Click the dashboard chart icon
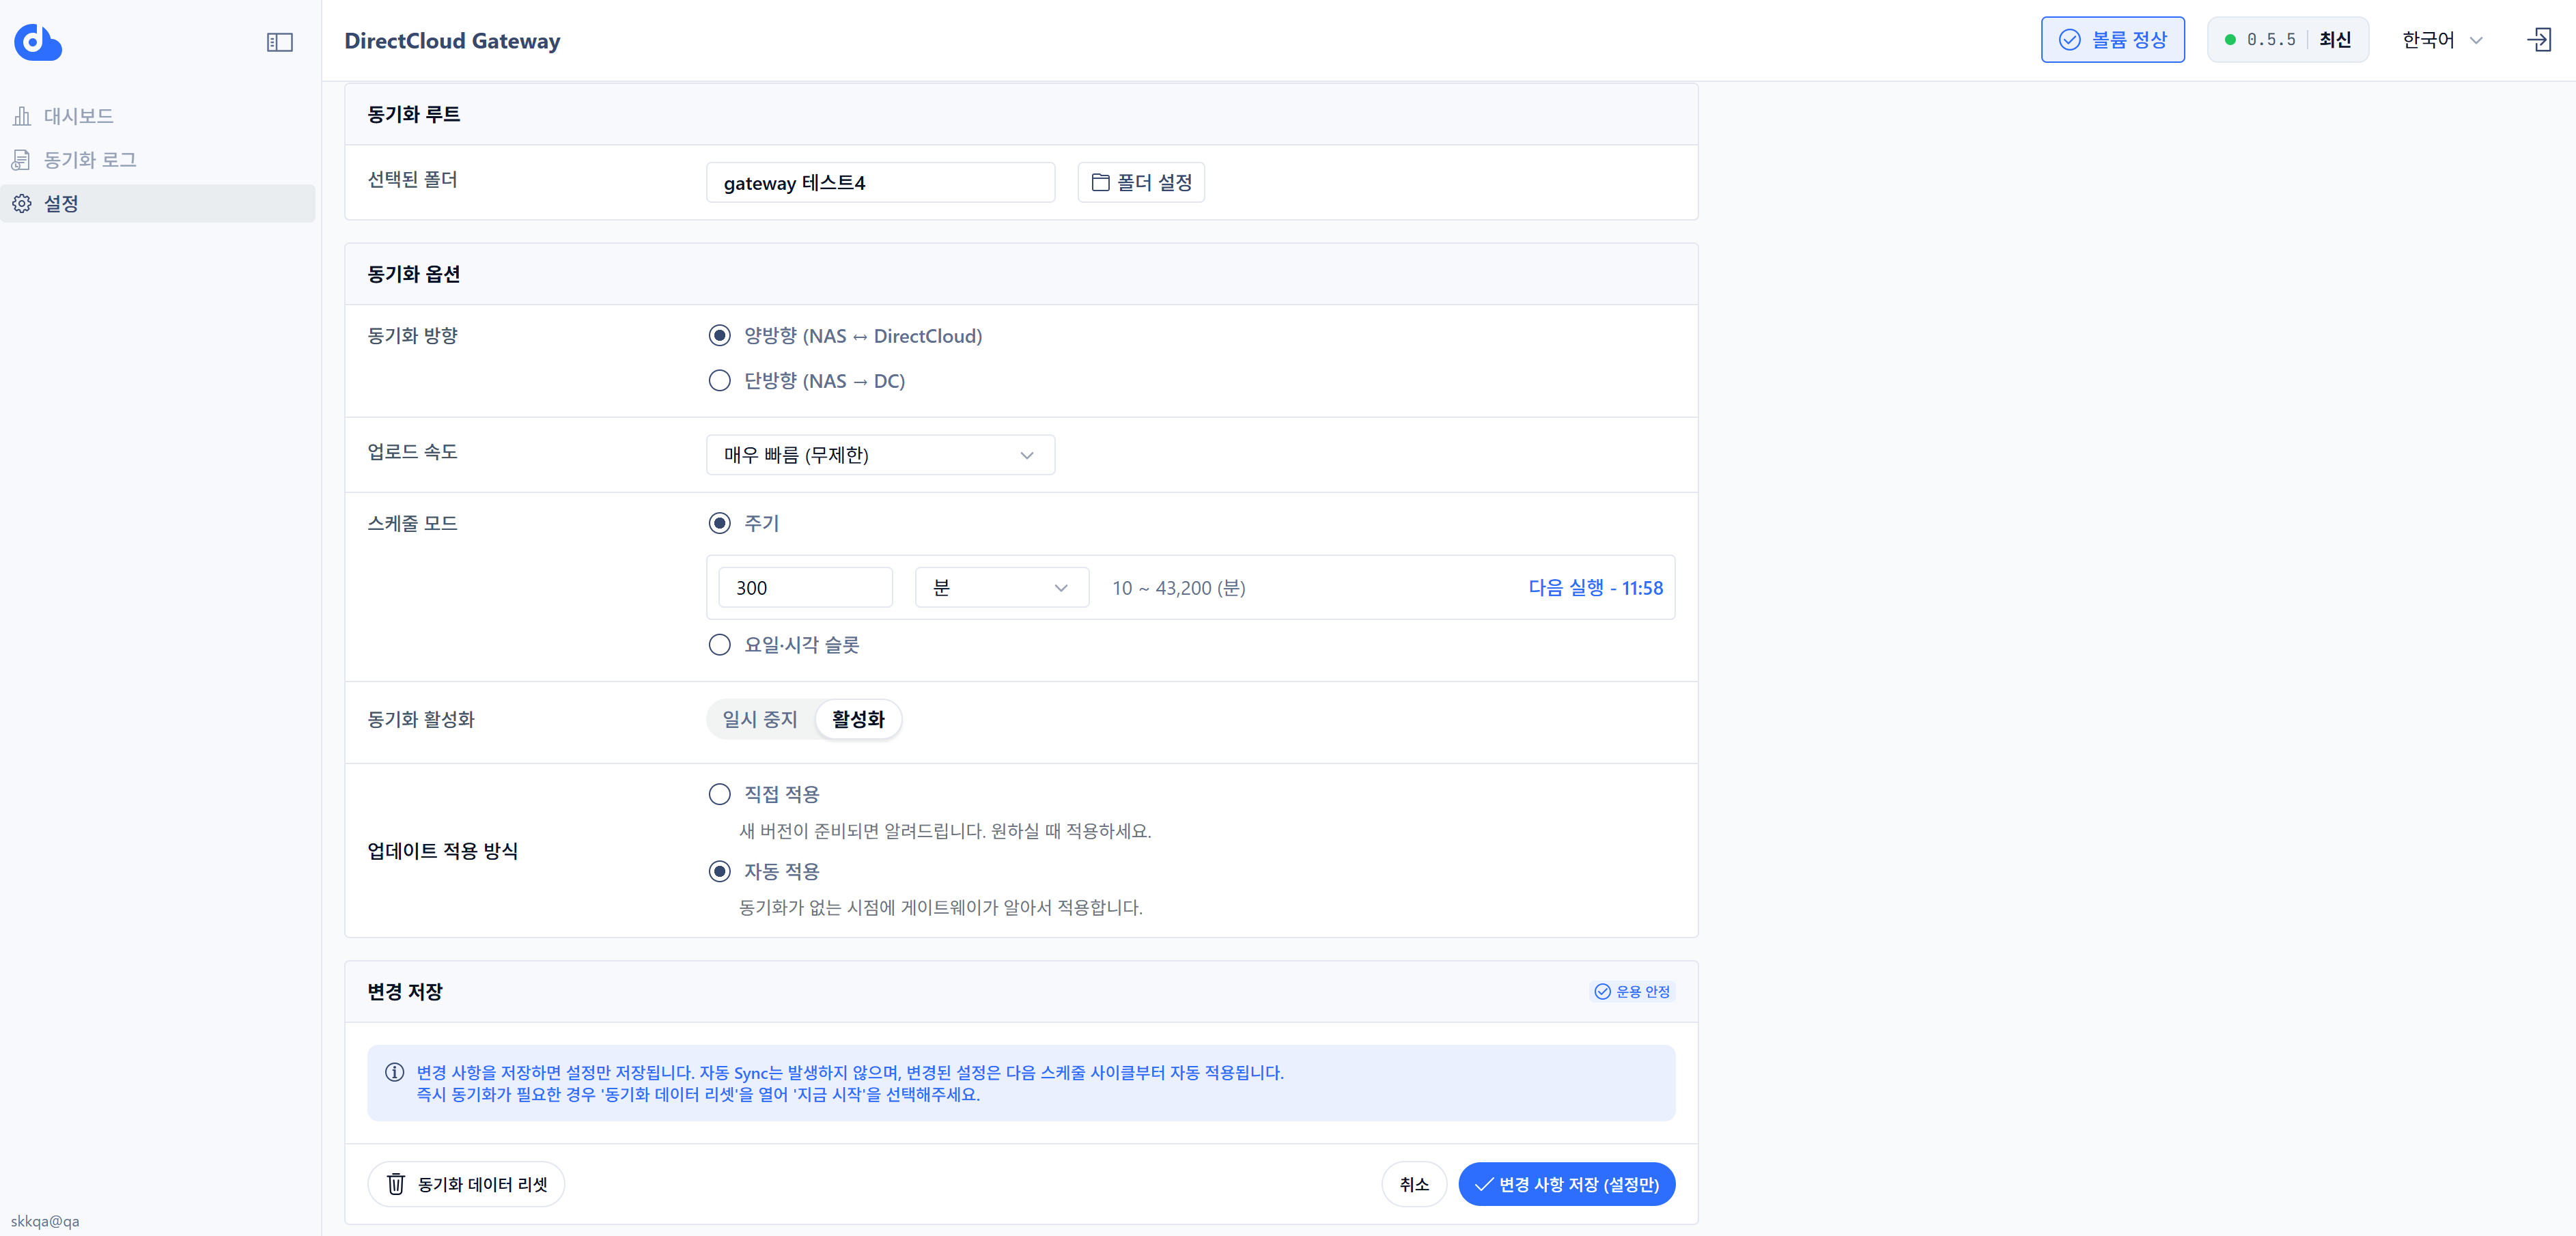 22,116
